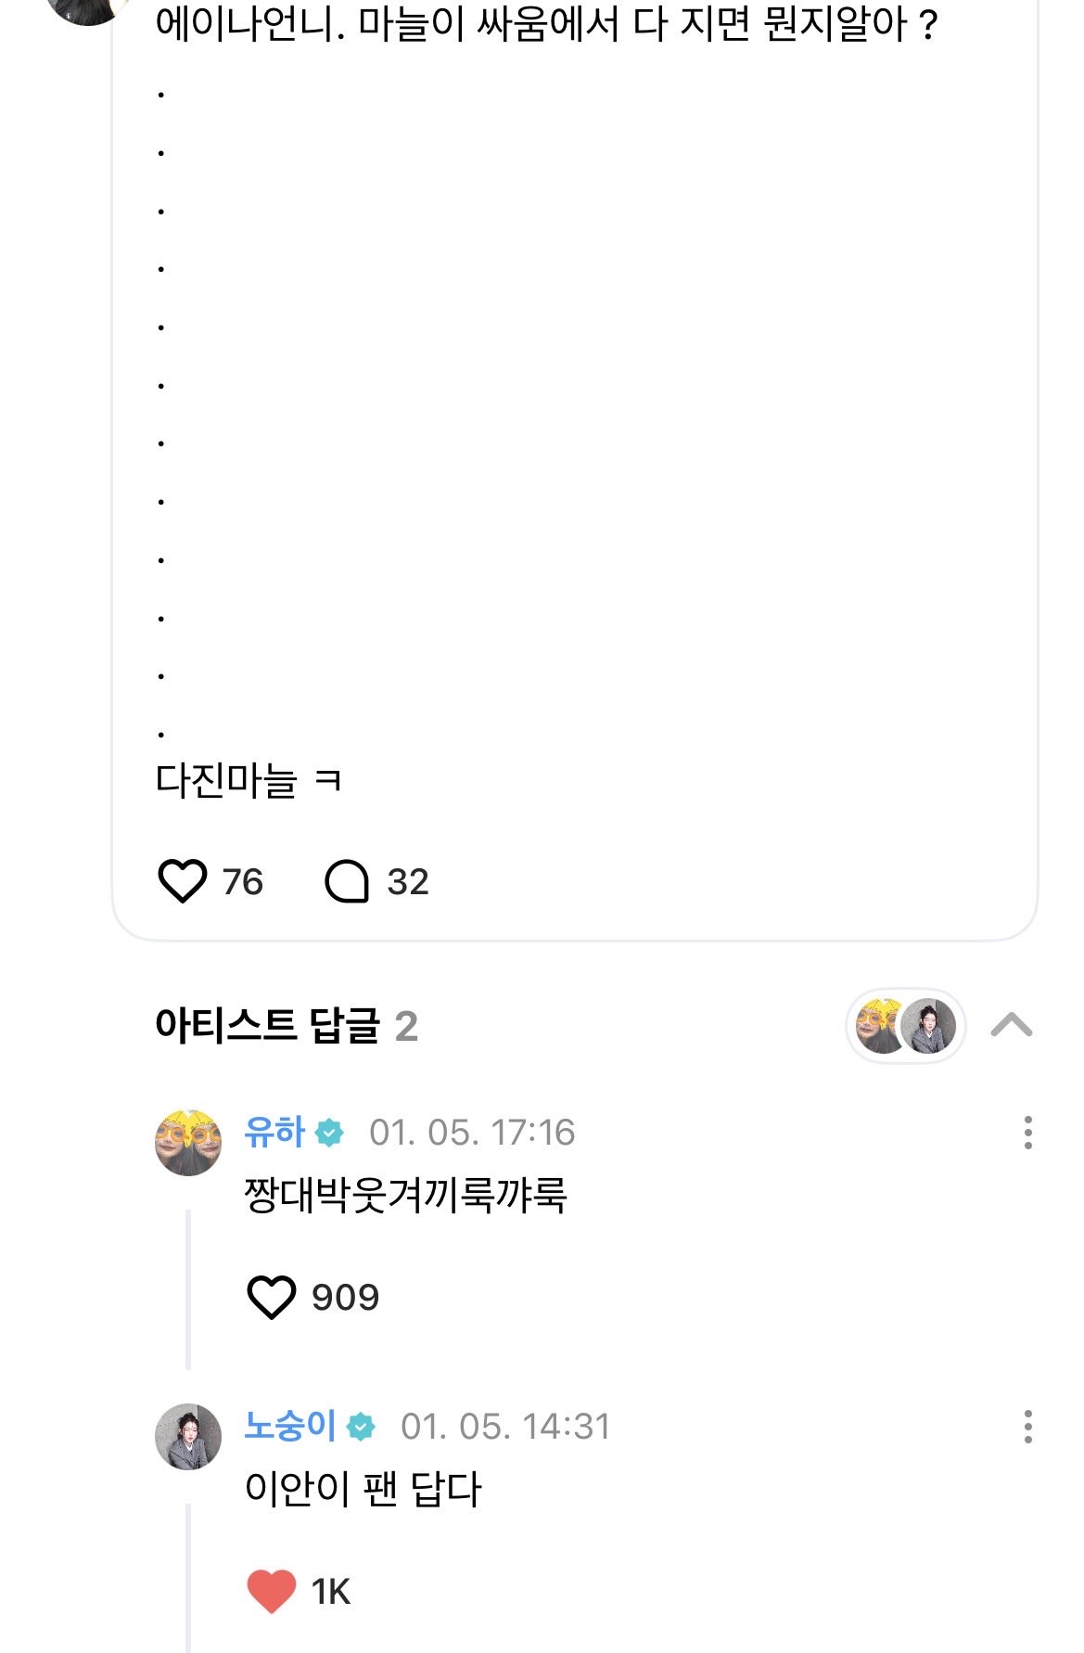Open the 노숭이 username link

tap(289, 1426)
